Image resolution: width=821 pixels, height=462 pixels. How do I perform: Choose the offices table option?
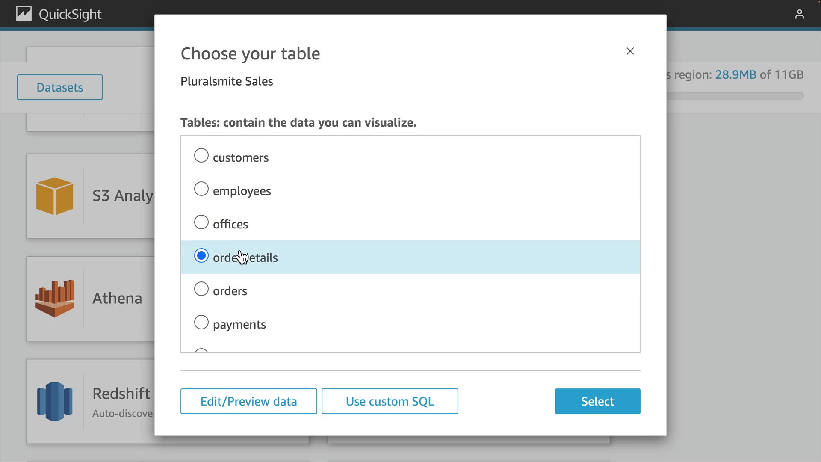(201, 222)
